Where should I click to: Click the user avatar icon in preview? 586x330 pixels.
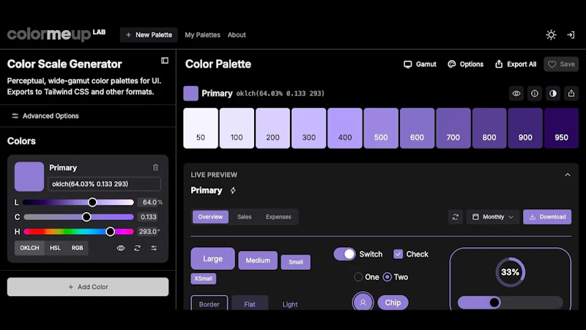363,301
